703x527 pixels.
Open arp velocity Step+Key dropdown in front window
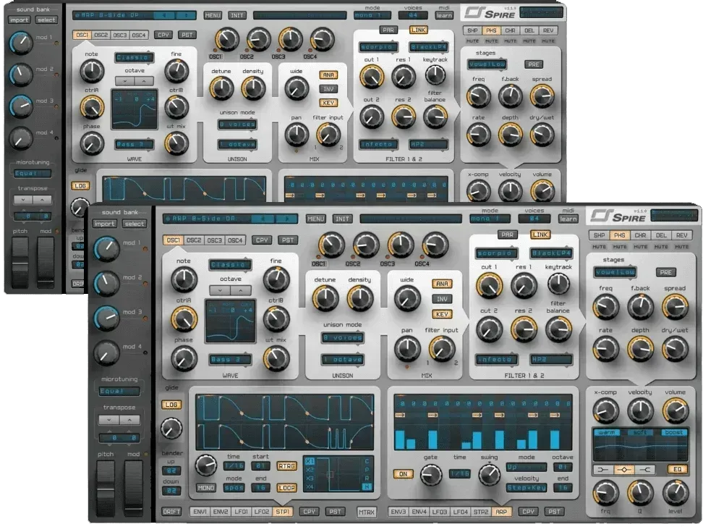tap(527, 488)
